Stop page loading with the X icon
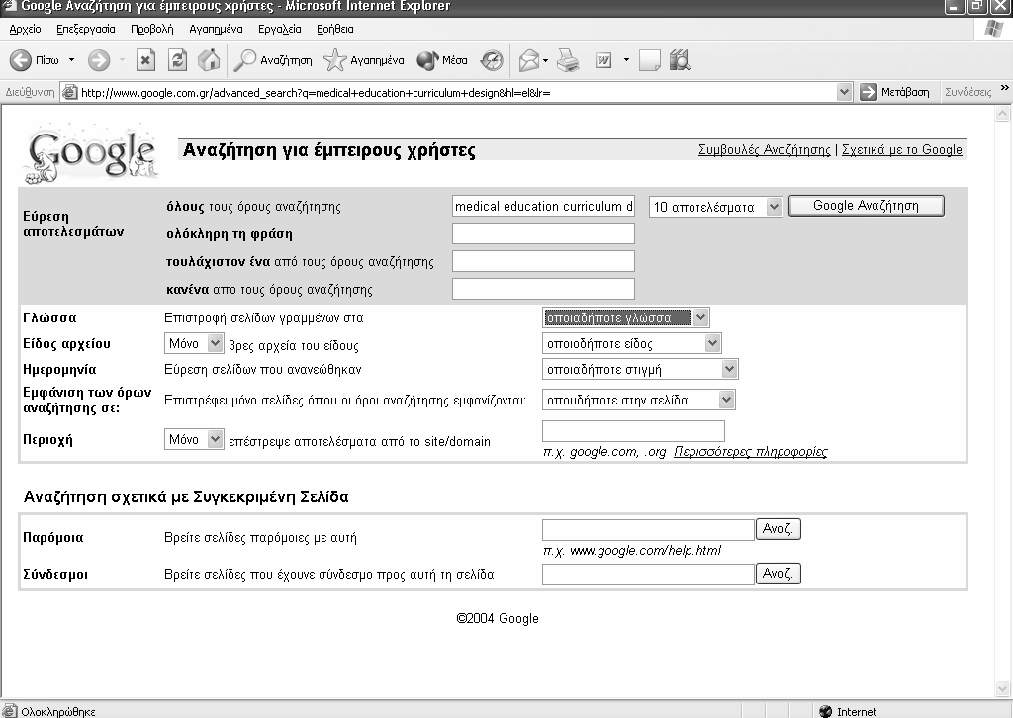The width and height of the screenshot is (1013, 718). (146, 60)
